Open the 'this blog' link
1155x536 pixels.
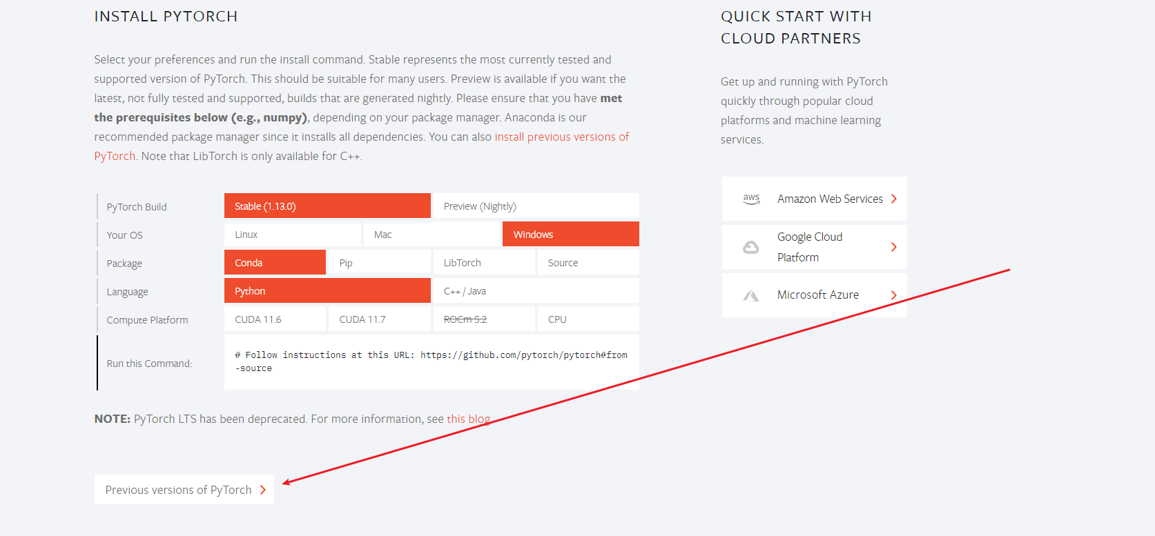point(468,419)
